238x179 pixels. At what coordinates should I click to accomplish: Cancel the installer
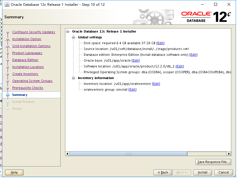pyautogui.click(x=224, y=172)
